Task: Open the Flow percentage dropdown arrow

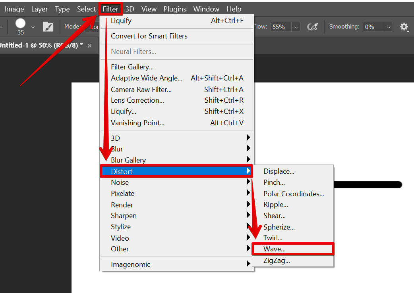Action: tap(296, 27)
